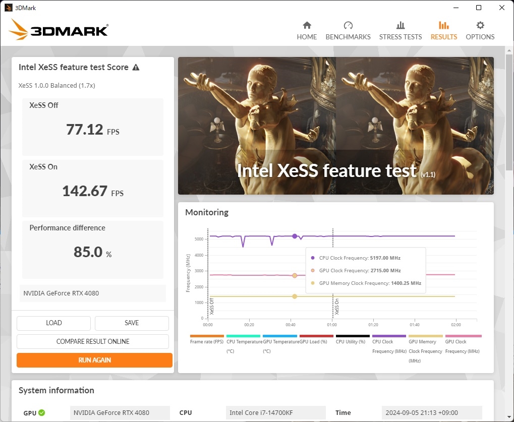This screenshot has width=514, height=422.
Task: Click the 3DMark logo
Action: click(59, 29)
